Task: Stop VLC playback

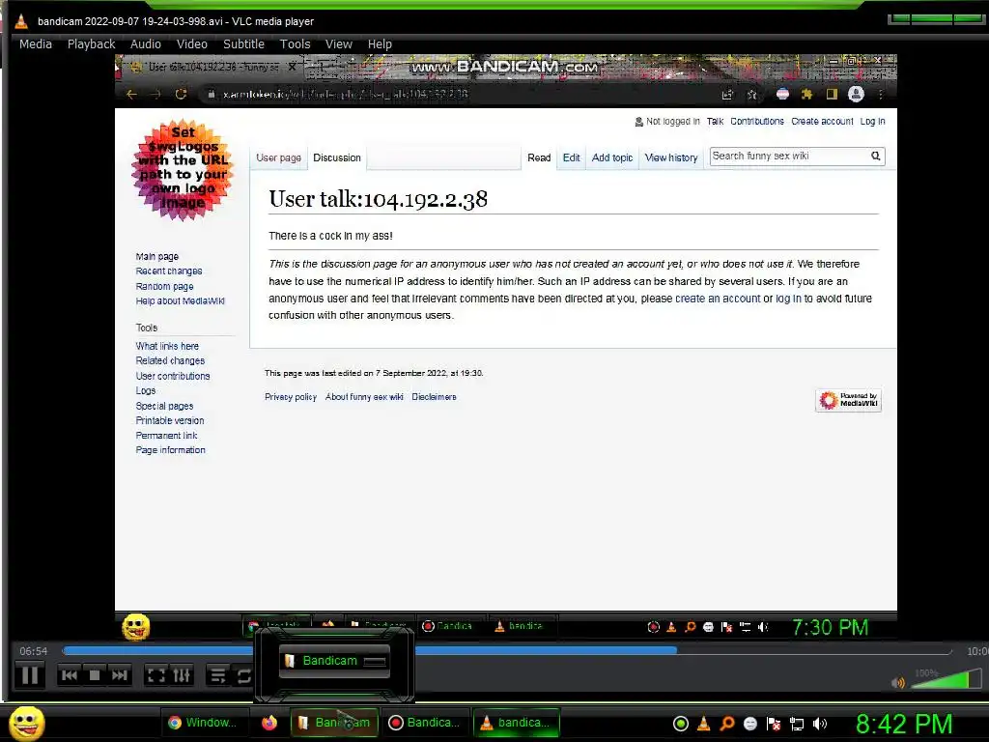Action: pyautogui.click(x=95, y=675)
